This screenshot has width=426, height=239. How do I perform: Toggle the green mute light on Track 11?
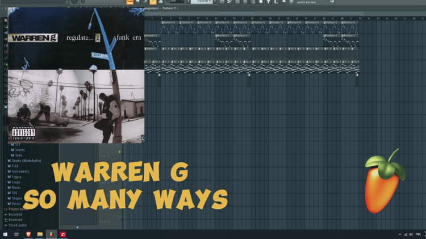click(119, 152)
